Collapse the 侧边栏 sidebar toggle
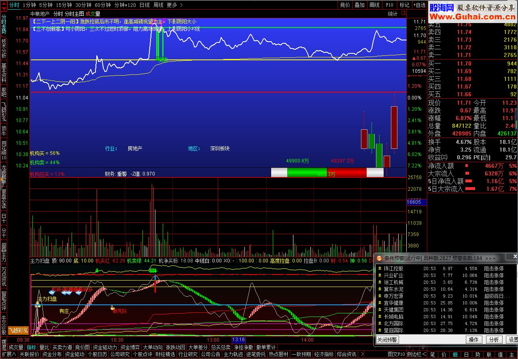This screenshot has height=359, width=518. (x=417, y=355)
